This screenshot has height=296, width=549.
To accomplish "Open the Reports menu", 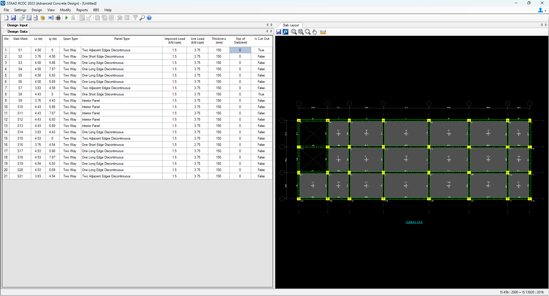I will (x=82, y=10).
